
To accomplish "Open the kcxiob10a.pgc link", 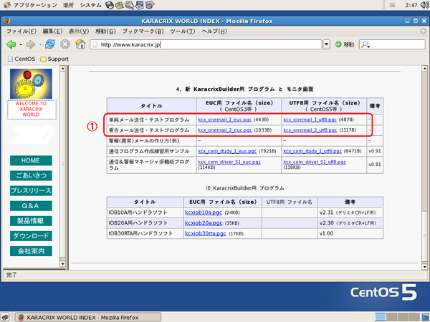I will click(204, 213).
